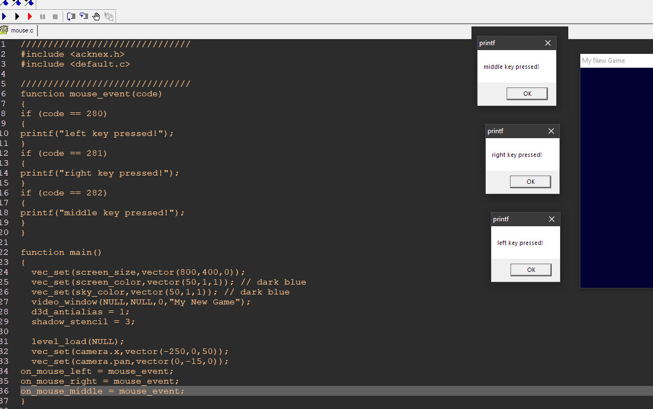
Task: Click the script icon on mouse.c tab
Action: click(4, 30)
